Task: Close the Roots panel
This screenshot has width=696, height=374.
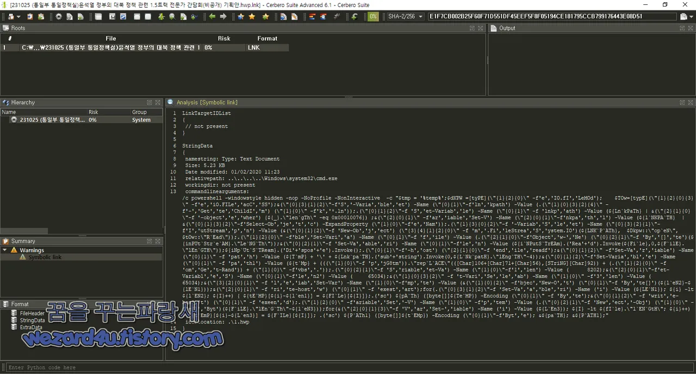Action: coord(481,28)
